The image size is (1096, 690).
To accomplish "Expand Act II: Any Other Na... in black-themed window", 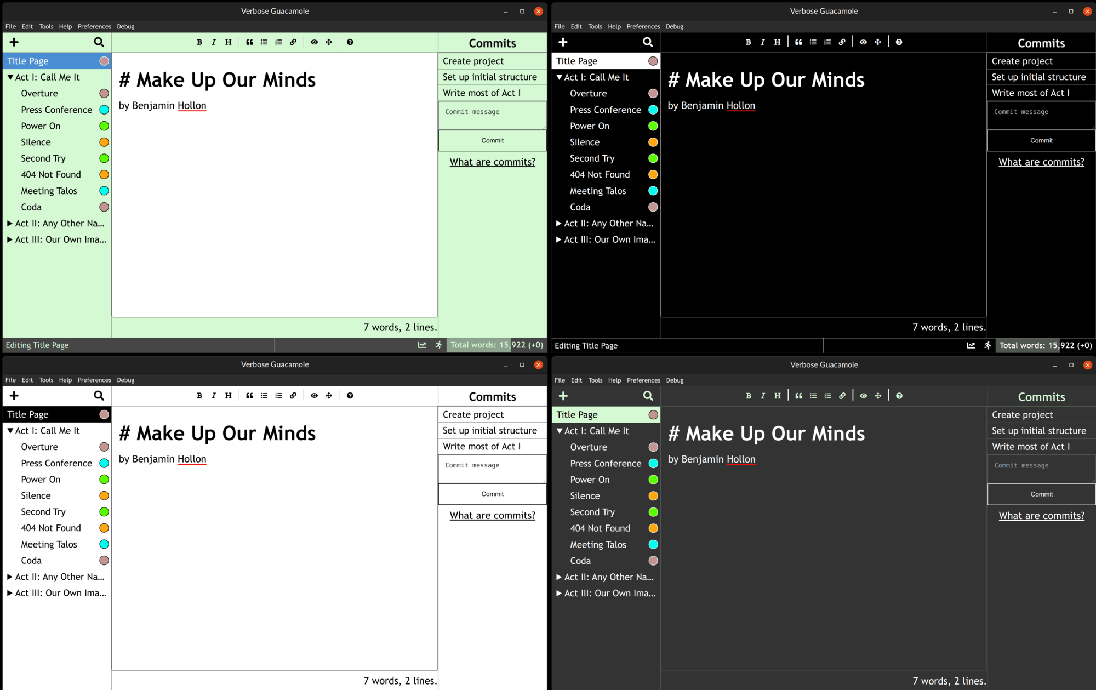I will tap(558, 224).
